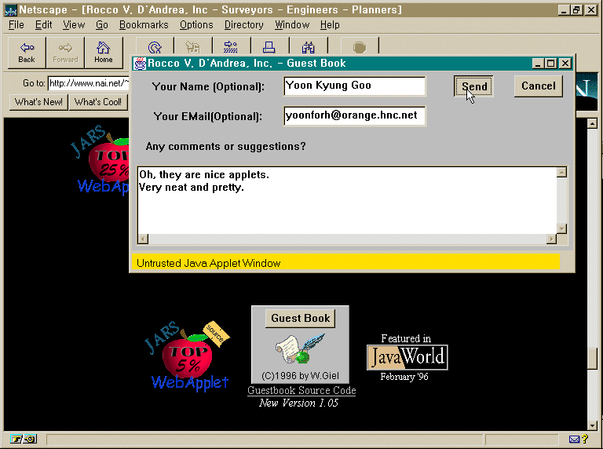This screenshot has height=449, width=603.
Task: Open the Directory menu
Action: [x=244, y=25]
